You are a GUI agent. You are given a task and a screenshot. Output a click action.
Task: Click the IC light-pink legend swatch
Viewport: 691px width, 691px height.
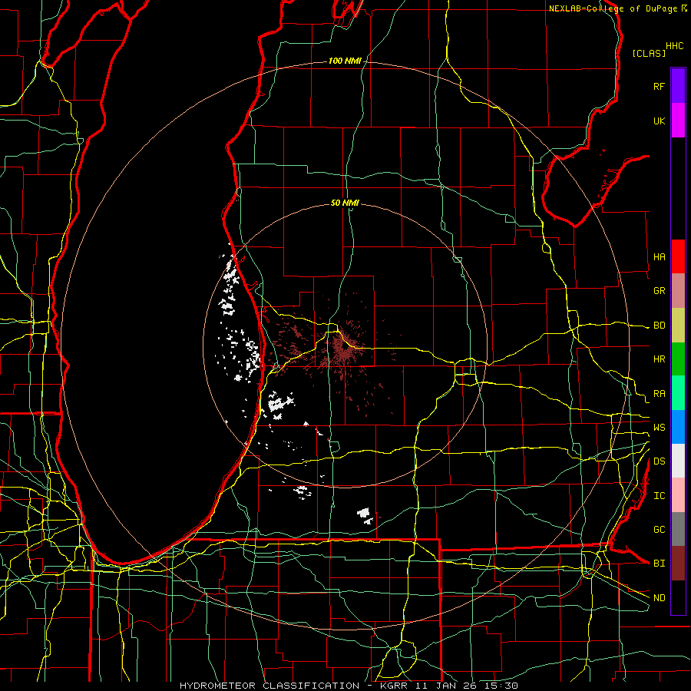[x=678, y=495]
